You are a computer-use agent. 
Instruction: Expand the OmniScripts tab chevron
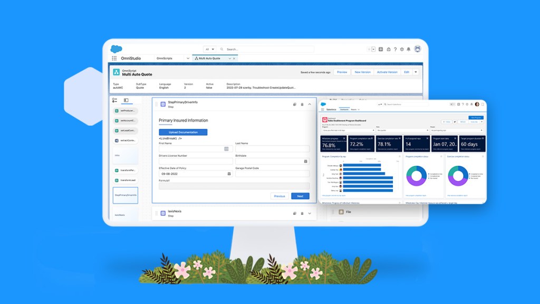click(x=188, y=58)
